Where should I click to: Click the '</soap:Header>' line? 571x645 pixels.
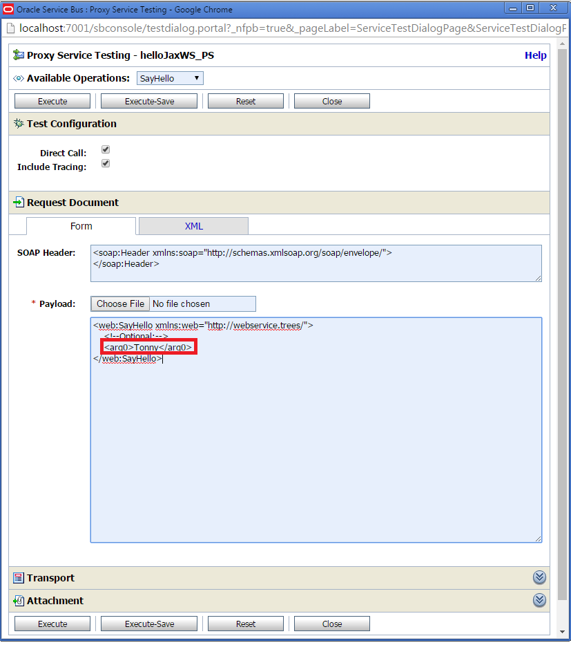pyautogui.click(x=126, y=263)
